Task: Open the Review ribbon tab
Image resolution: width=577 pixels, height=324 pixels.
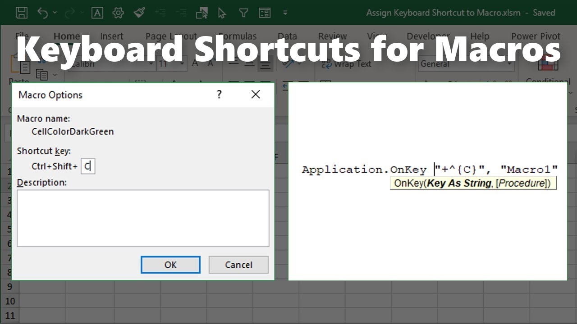Action: [332, 36]
